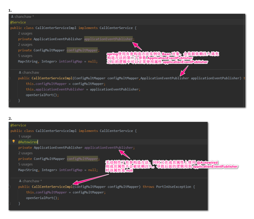254x219 pixels.
Task: Click highlighted configMultMapper field in panel 2
Action: pyautogui.click(x=82, y=159)
